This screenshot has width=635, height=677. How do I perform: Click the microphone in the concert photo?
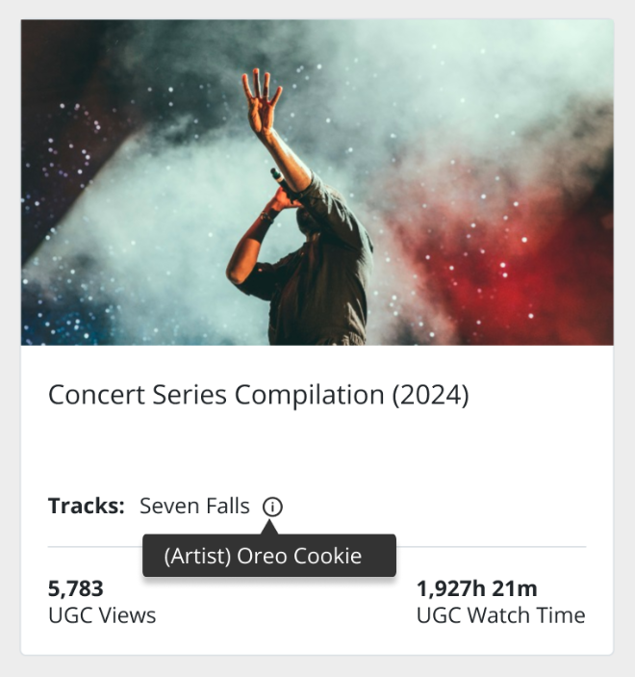279,179
